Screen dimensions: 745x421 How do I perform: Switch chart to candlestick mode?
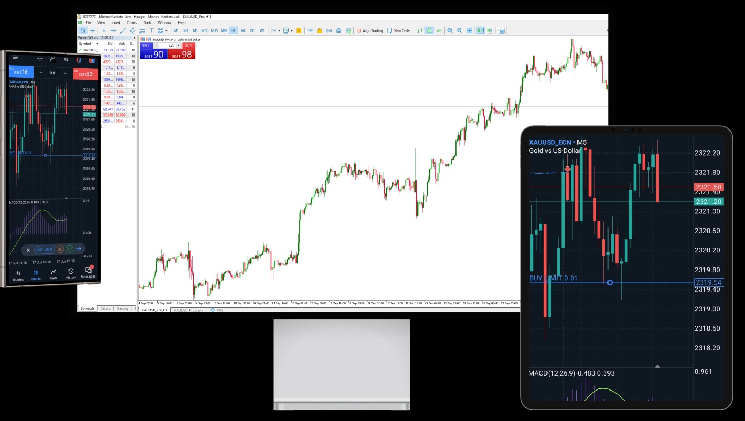click(429, 30)
